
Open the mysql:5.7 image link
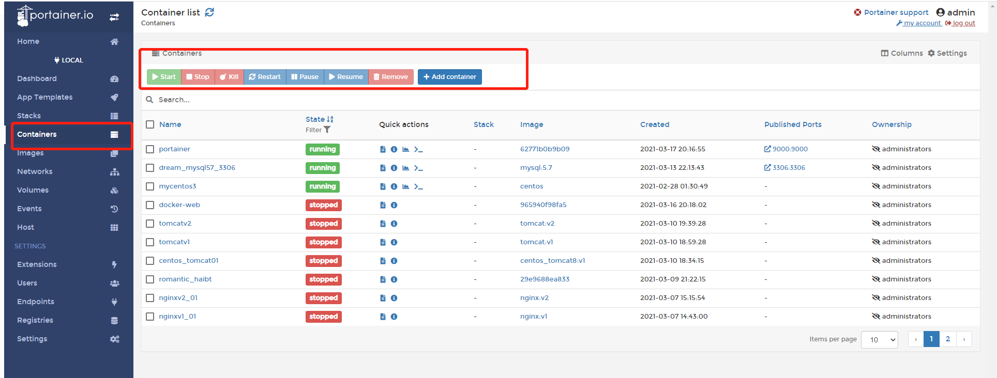point(536,168)
